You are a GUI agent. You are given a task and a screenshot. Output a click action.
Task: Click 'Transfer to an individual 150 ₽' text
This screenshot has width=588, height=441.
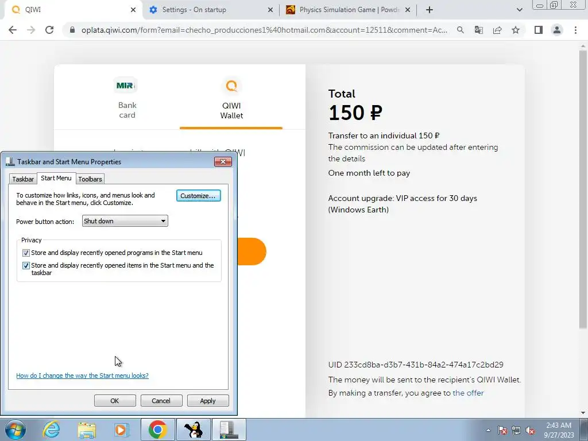point(384,136)
